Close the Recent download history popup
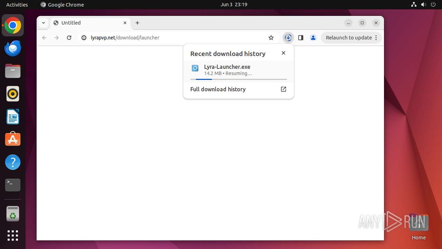The image size is (442, 249). click(x=284, y=53)
